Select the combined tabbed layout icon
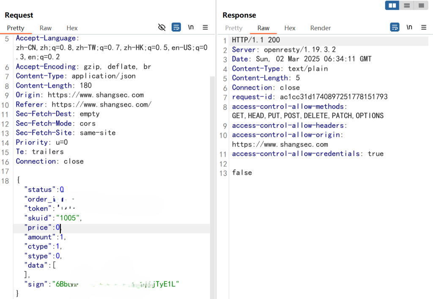 coord(421,5)
